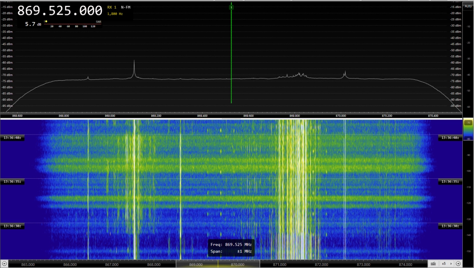Image resolution: width=474 pixels, height=268 pixels.
Task: Click the strong peak near 869.100 in spectrum
Action: click(134, 68)
